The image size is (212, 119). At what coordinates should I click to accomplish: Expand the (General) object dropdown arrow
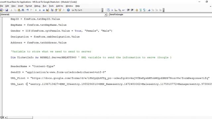pos(106,15)
